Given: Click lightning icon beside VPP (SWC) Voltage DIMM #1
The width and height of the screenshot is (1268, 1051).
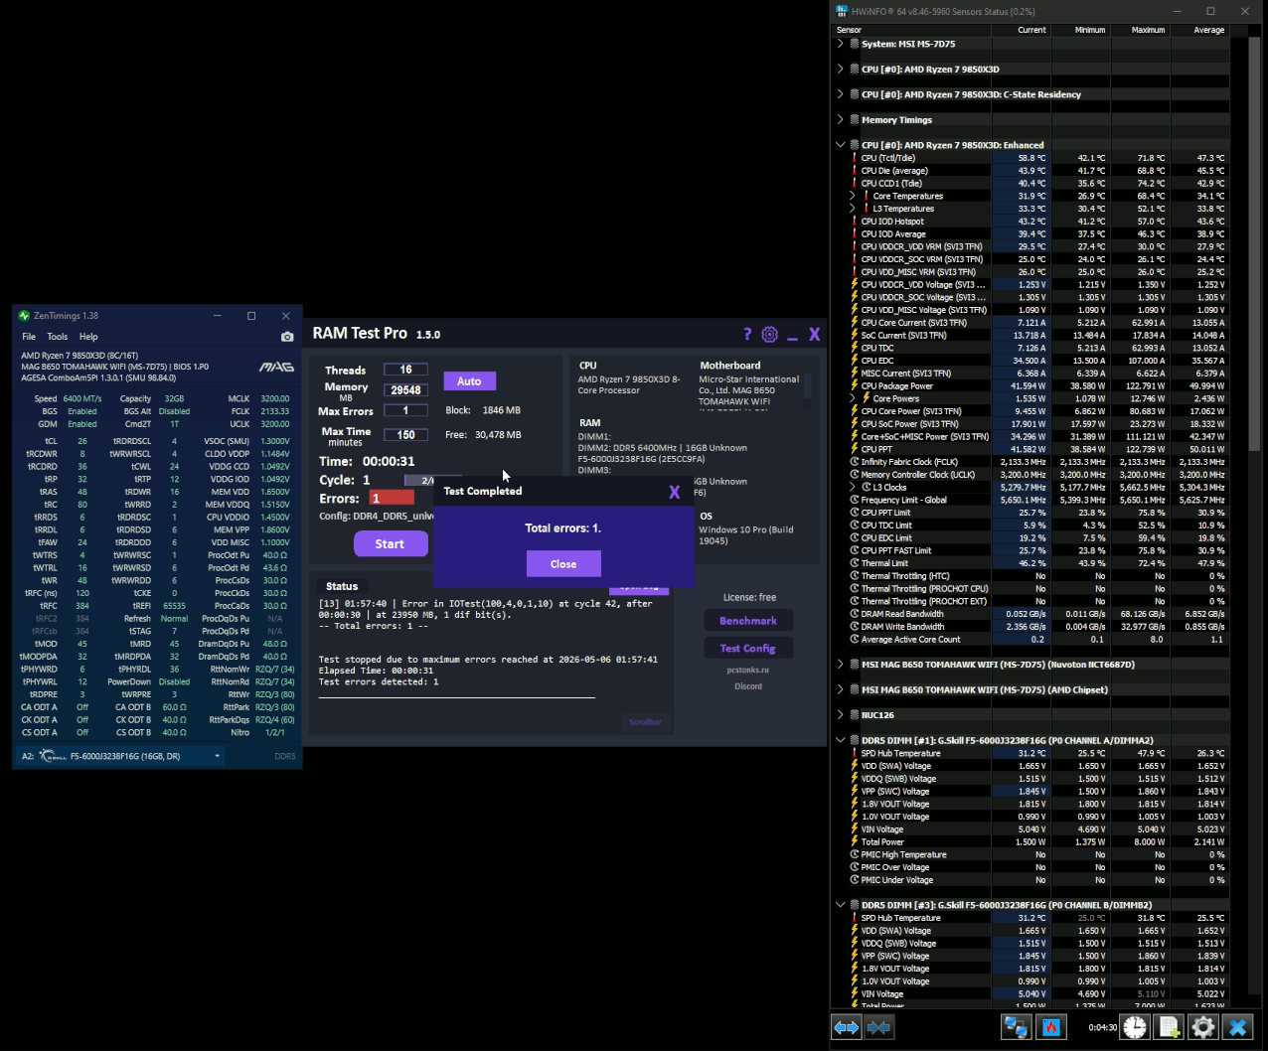Looking at the screenshot, I should 855,791.
